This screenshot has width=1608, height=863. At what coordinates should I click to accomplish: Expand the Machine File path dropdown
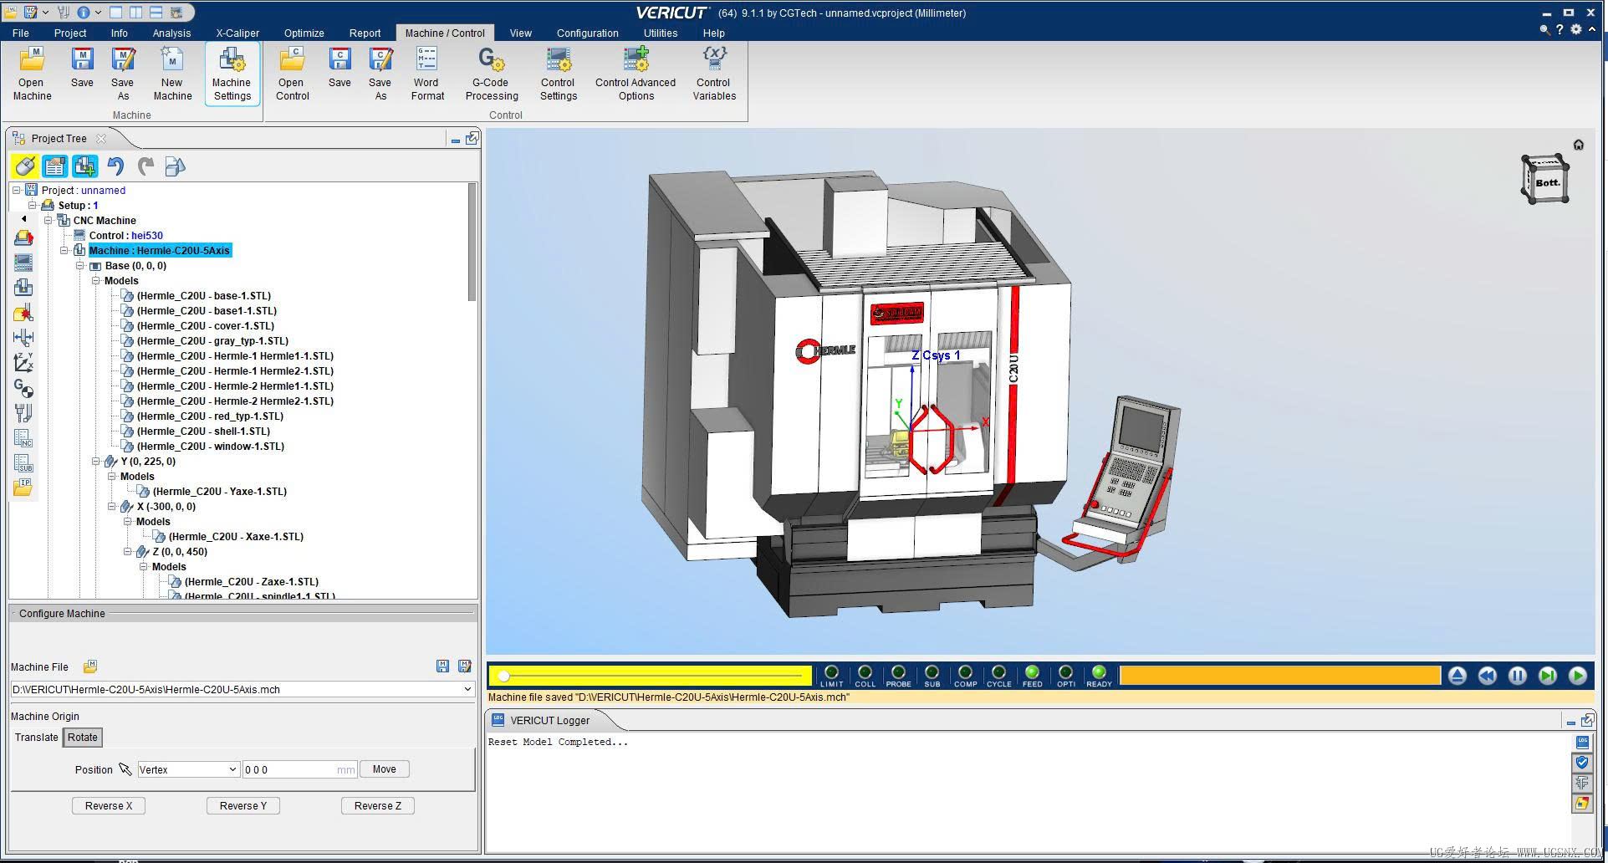coord(467,689)
